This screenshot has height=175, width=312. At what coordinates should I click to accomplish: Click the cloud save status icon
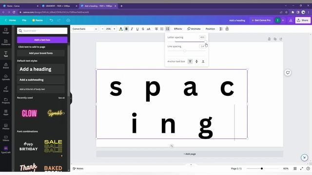pos(68,20)
